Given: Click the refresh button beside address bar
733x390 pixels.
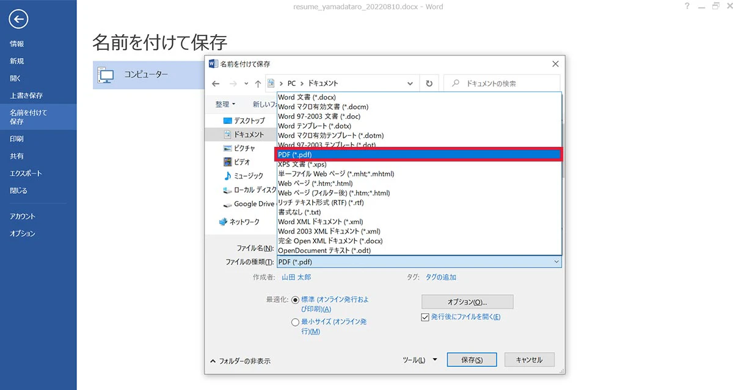Looking at the screenshot, I should point(429,83).
